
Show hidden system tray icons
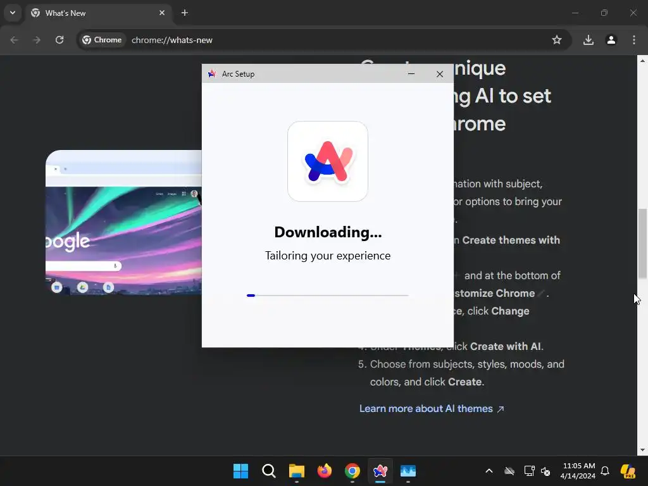point(489,471)
